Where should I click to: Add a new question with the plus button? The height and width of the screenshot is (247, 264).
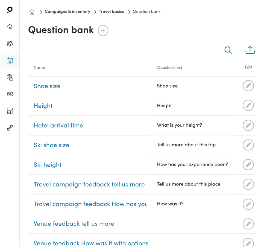click(x=103, y=31)
